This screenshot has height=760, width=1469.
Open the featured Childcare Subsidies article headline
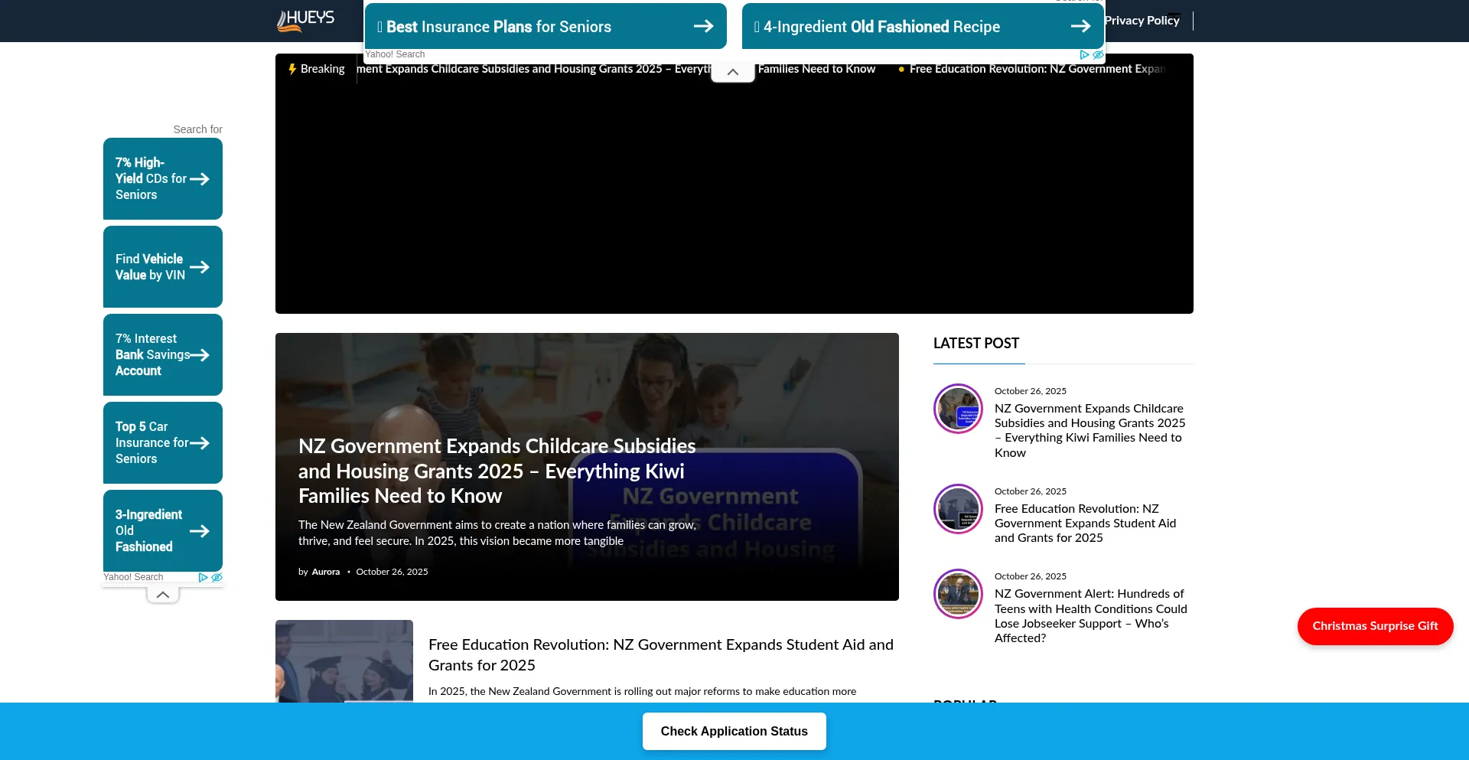pos(497,471)
